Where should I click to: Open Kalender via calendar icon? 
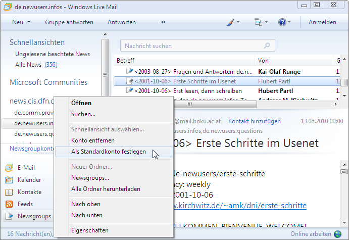[x=9, y=180]
